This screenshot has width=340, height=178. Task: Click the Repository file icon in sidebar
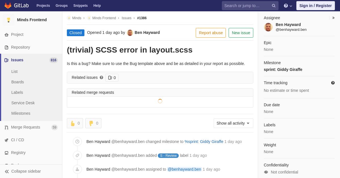tap(7, 47)
